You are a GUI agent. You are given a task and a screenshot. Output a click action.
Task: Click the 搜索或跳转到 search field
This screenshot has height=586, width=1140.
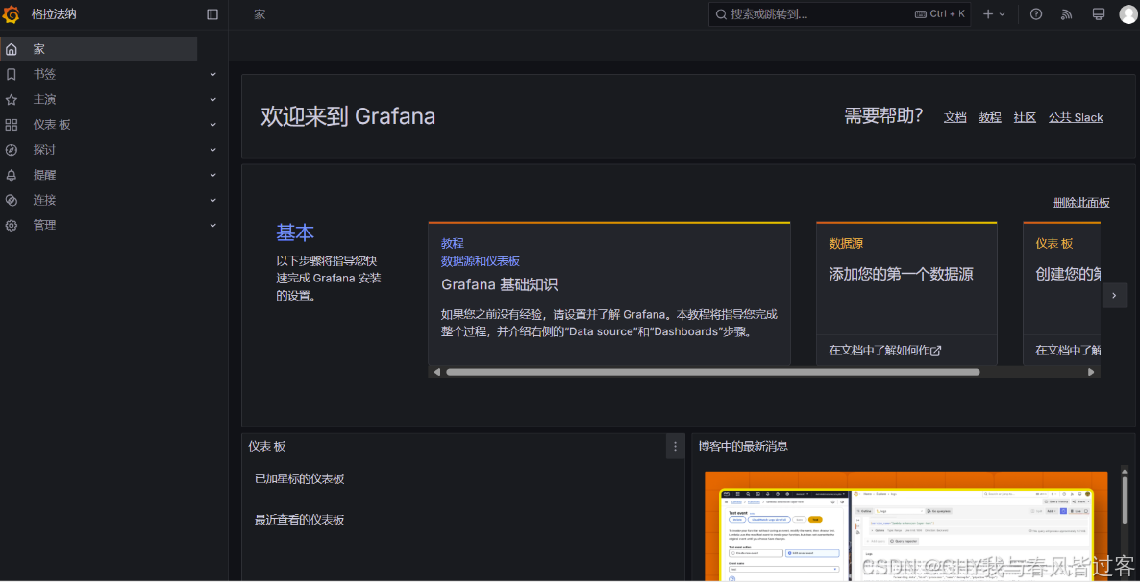840,13
